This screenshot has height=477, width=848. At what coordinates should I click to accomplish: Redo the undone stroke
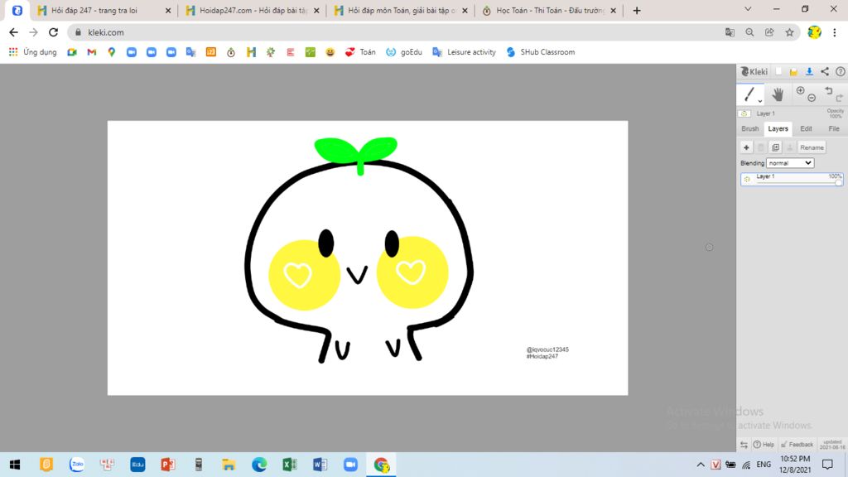point(840,98)
